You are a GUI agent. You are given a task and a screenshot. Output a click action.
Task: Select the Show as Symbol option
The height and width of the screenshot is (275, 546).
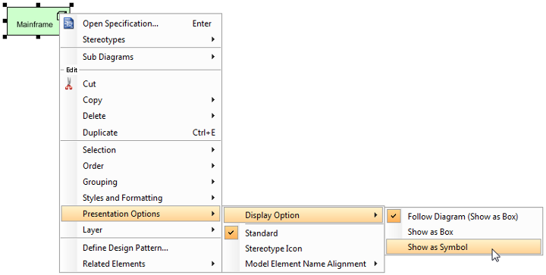(464, 247)
